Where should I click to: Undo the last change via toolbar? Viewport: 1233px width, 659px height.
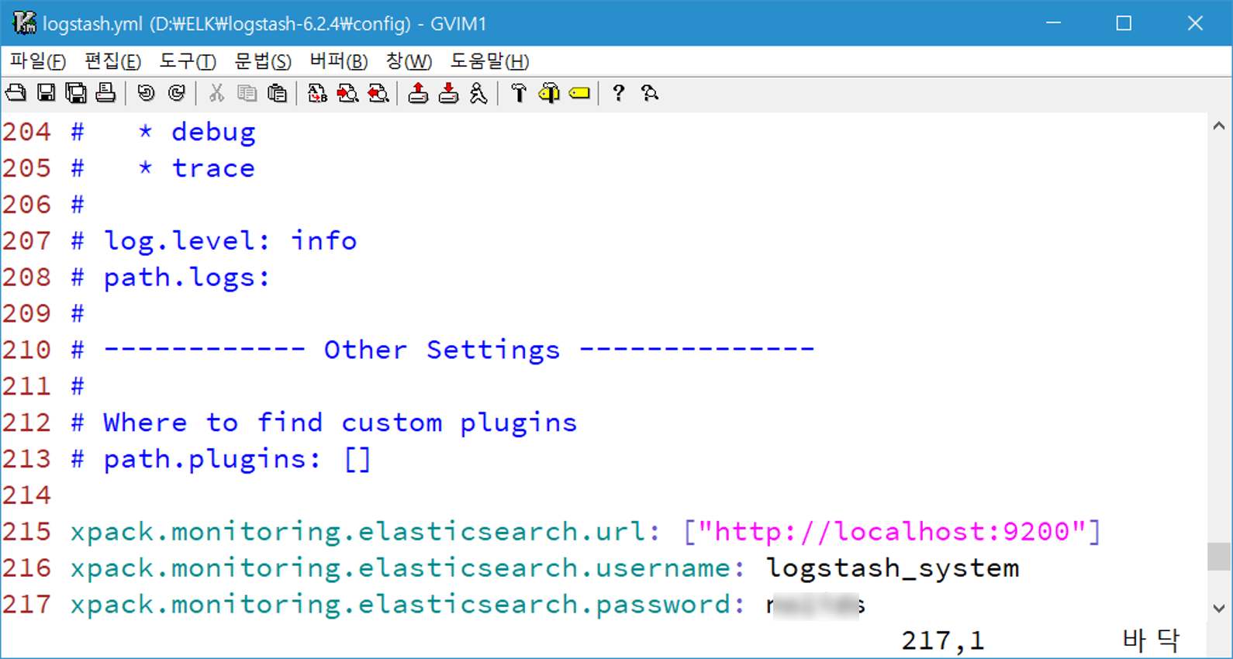tap(146, 93)
